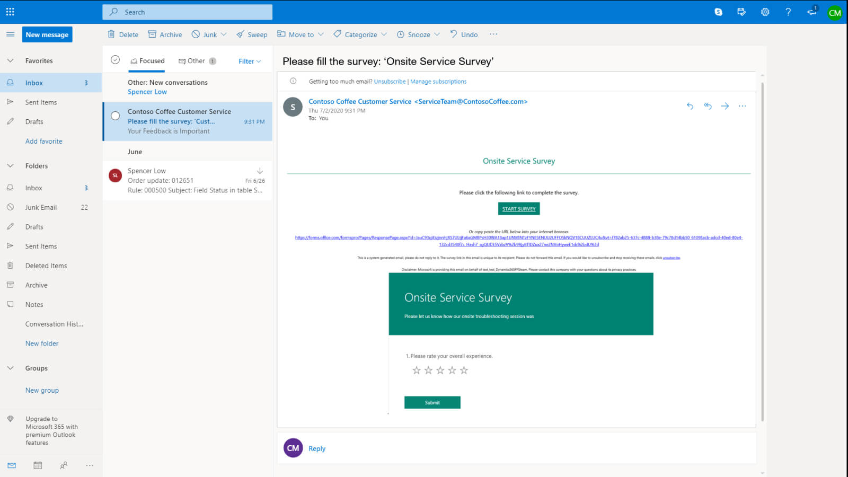Viewport: 848px width, 477px height.
Task: Forward the message with the arrow icon
Action: tap(725, 106)
